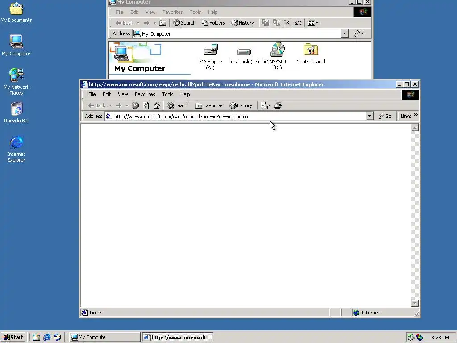Open Forward history dropdown arrow in Internet Explorer
Image resolution: width=457 pixels, height=343 pixels.
pos(127,105)
